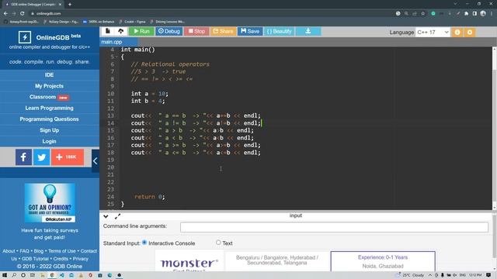Share the code via Share button
This screenshot has width=497, height=279.
click(223, 31)
